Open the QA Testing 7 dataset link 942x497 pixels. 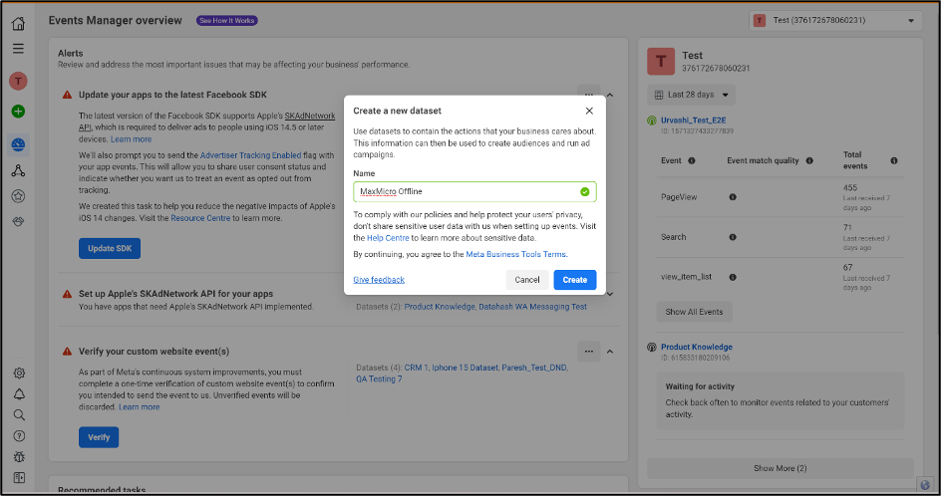[x=379, y=379]
